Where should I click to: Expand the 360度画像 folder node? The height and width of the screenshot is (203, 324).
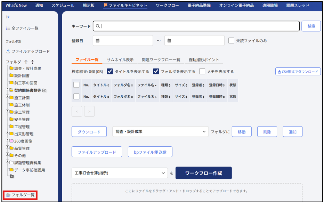click(7, 140)
